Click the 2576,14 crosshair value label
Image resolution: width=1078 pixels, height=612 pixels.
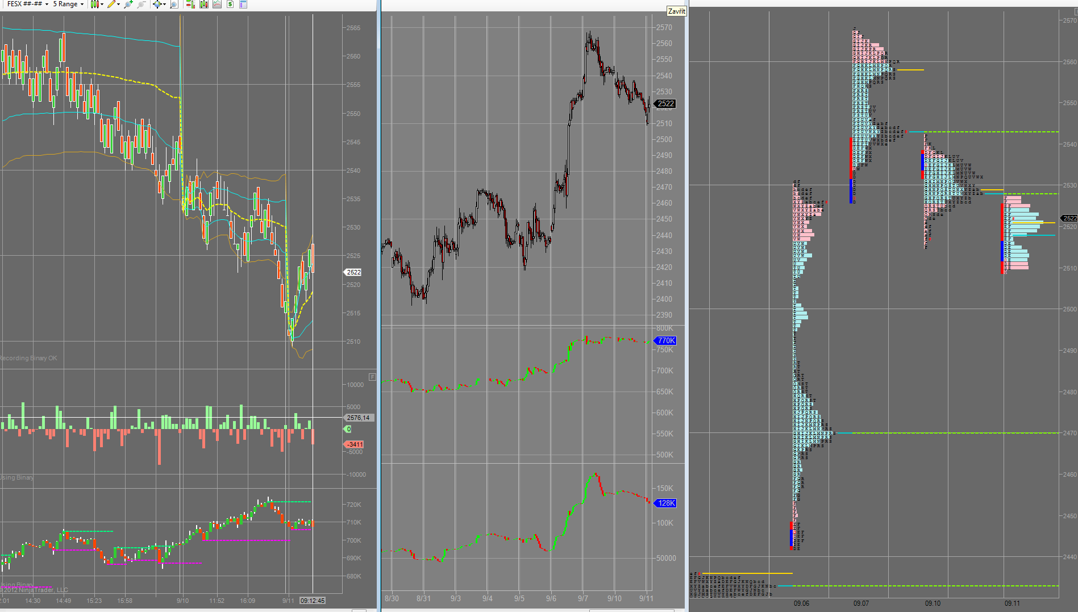point(358,418)
